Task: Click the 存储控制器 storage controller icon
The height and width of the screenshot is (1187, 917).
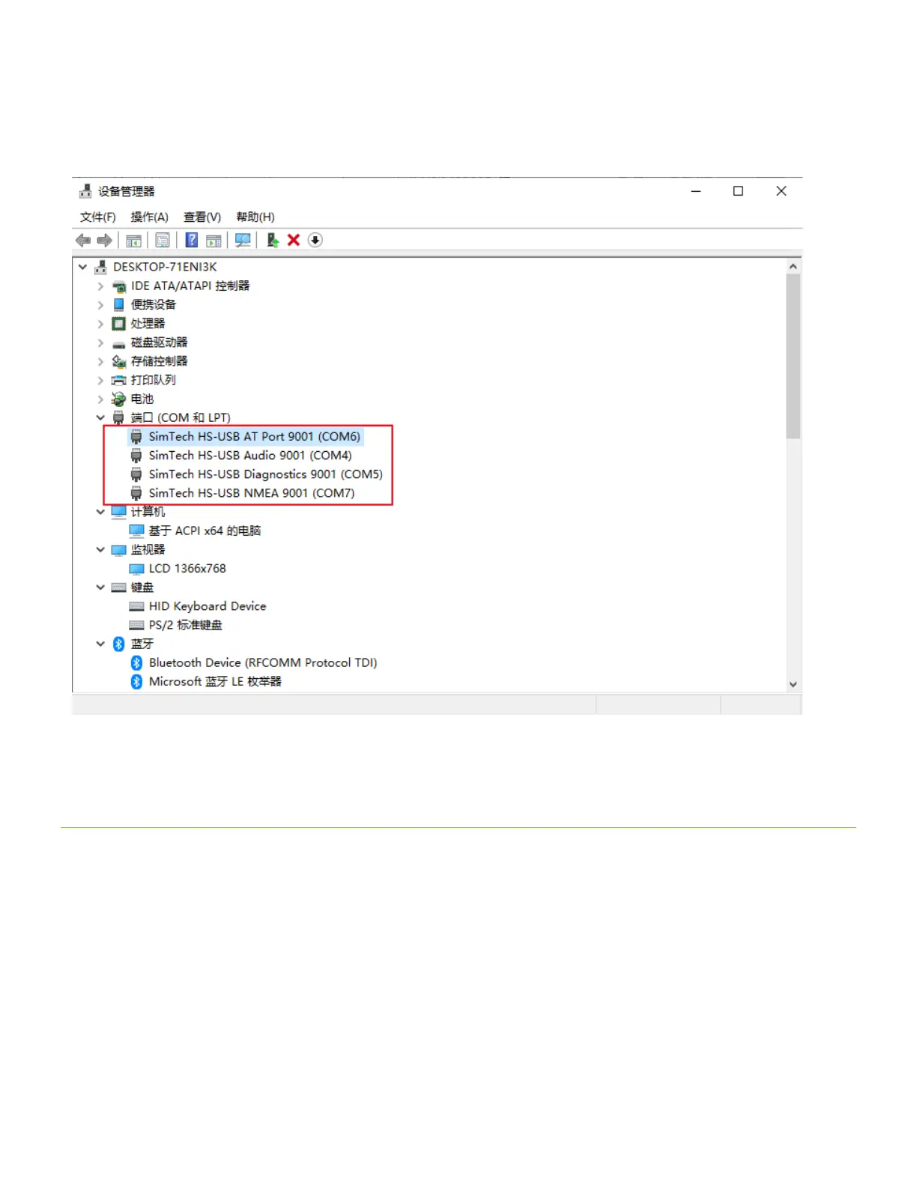Action: 118,362
